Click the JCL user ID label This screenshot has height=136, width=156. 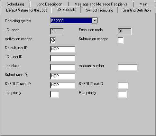click(x=14, y=57)
